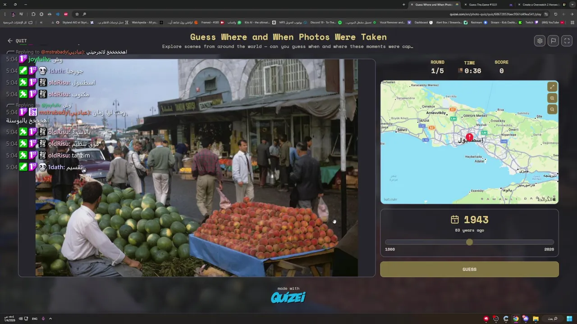This screenshot has height=324, width=577.
Task: Click the Quizei logo
Action: (x=288, y=297)
